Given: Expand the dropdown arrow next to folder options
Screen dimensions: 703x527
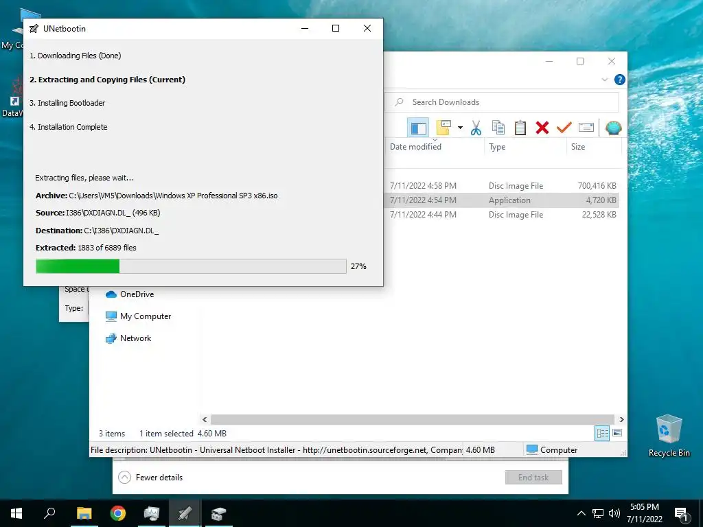Looking at the screenshot, I should pyautogui.click(x=460, y=128).
